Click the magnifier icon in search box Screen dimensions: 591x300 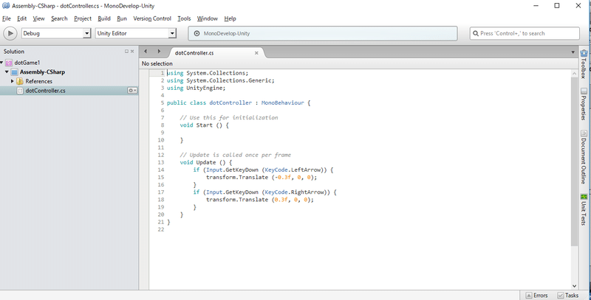click(476, 33)
